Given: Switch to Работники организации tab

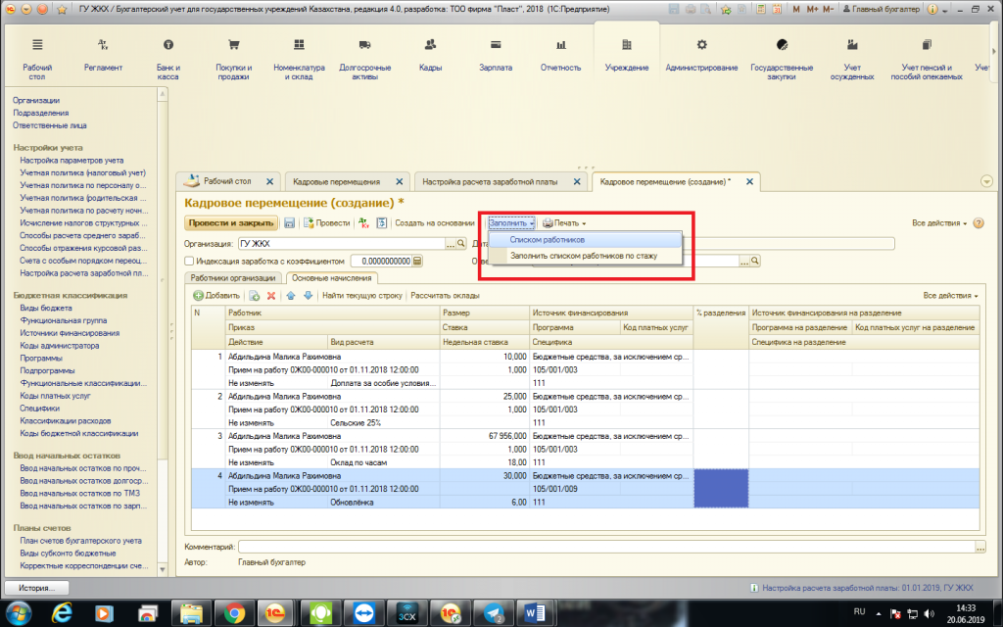Looking at the screenshot, I should [232, 278].
